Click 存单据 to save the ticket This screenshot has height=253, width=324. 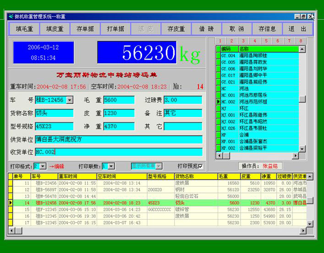click(x=85, y=29)
